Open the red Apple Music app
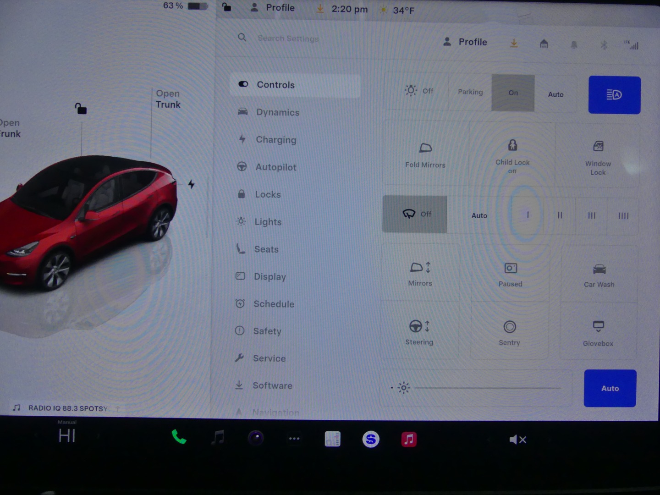660x495 pixels. pyautogui.click(x=409, y=439)
